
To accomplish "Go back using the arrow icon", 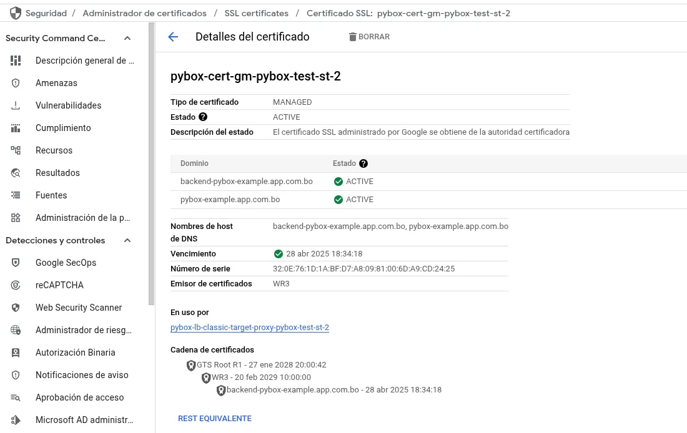I will pyautogui.click(x=173, y=37).
